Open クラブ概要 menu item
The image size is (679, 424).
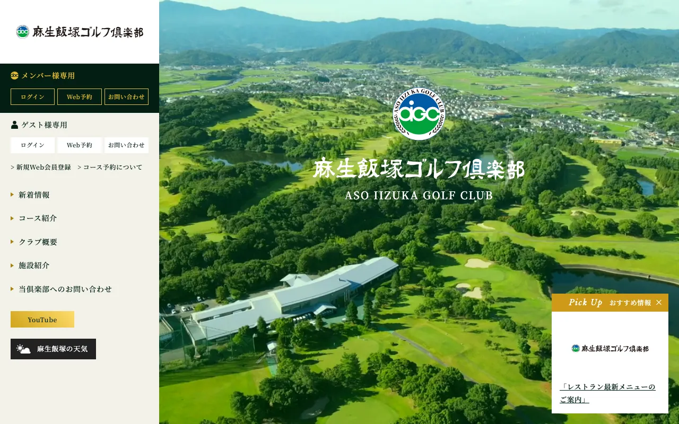coord(38,242)
